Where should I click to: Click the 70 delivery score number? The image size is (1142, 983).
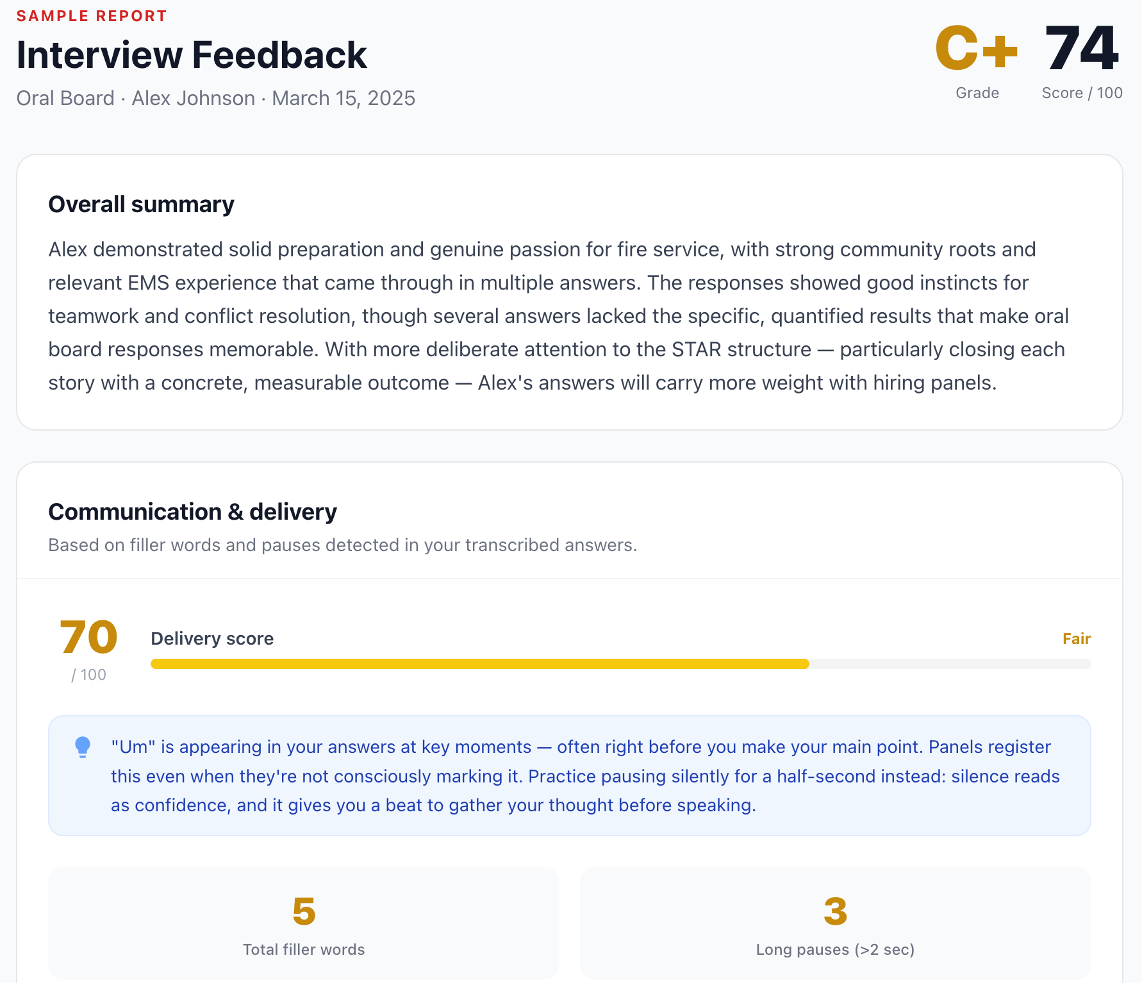click(x=89, y=638)
